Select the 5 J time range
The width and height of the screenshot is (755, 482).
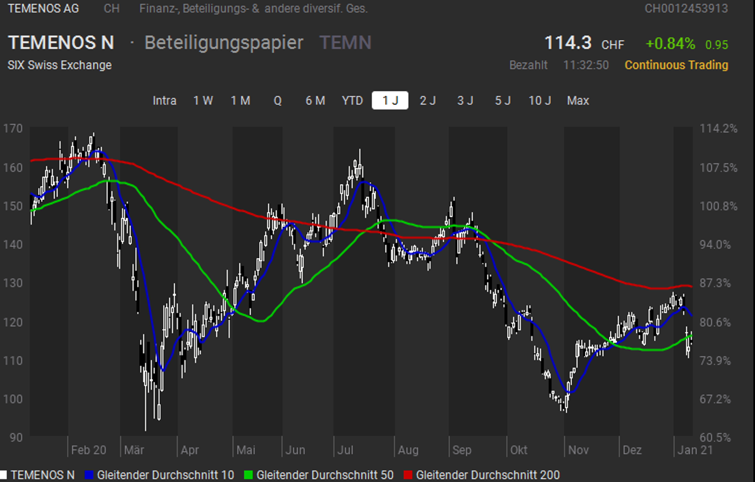(x=503, y=101)
